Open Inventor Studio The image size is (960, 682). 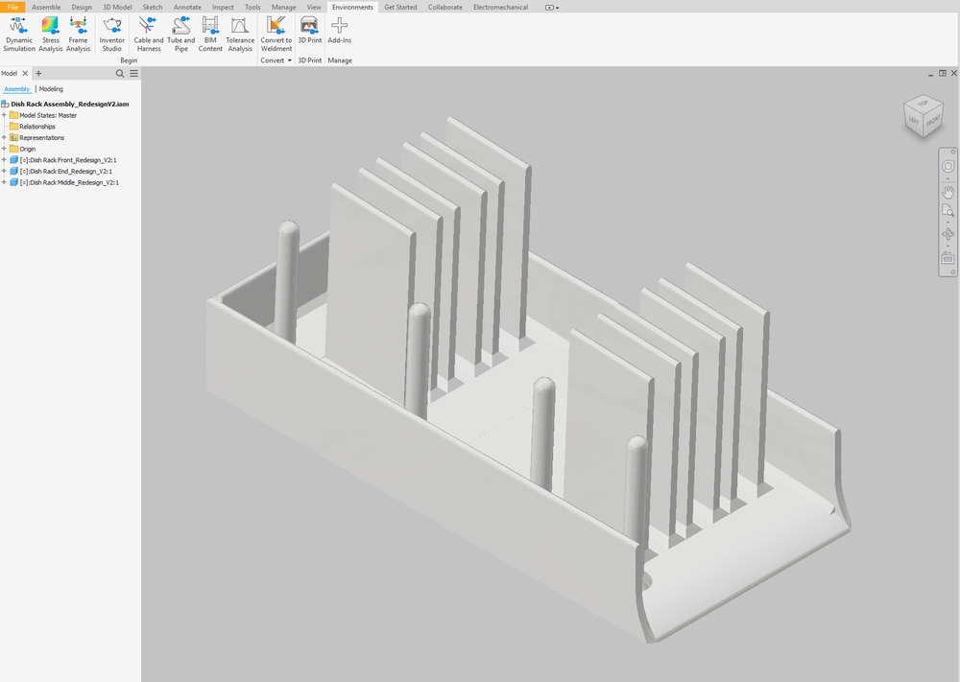click(111, 35)
